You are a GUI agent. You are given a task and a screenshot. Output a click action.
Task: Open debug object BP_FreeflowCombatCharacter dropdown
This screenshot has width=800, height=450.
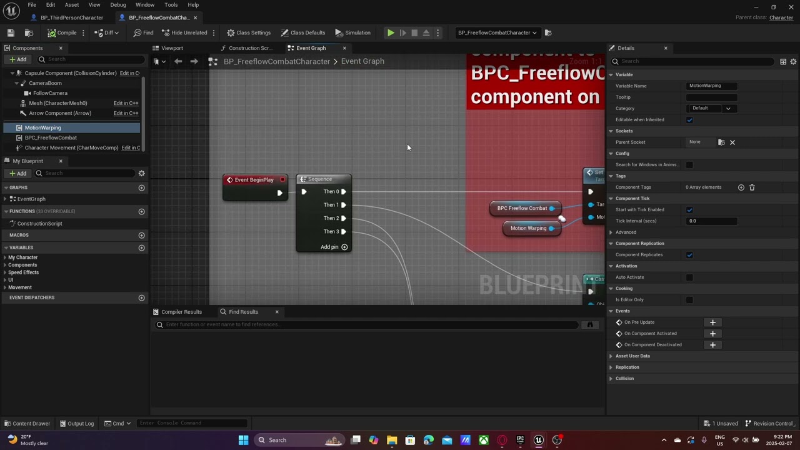click(x=497, y=32)
